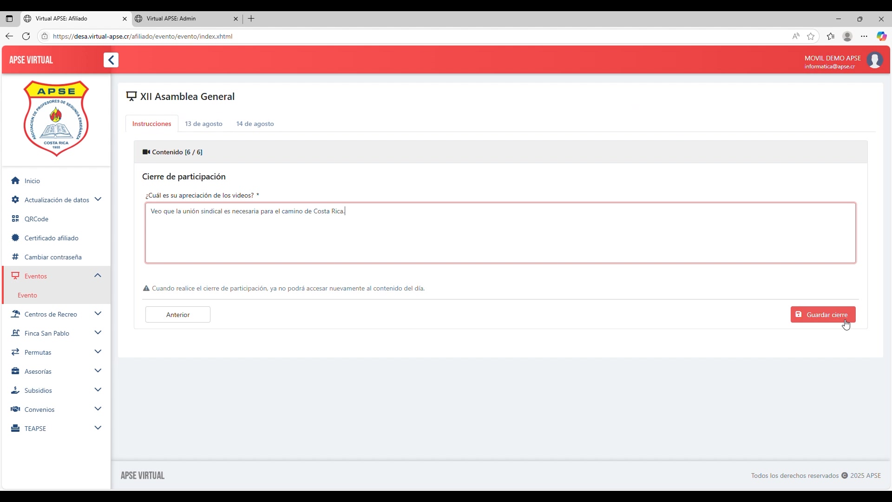Expand the Convenios chevron
Viewport: 892px width, 502px height.
point(98,409)
